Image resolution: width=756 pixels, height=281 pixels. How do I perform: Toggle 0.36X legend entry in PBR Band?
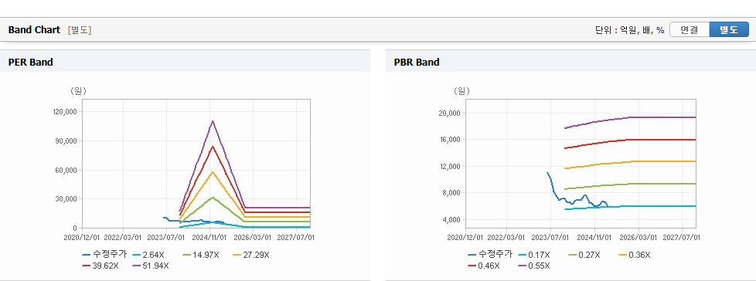click(635, 255)
